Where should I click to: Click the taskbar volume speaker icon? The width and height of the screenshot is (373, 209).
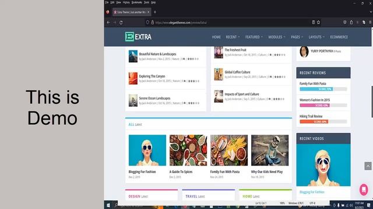(351, 205)
